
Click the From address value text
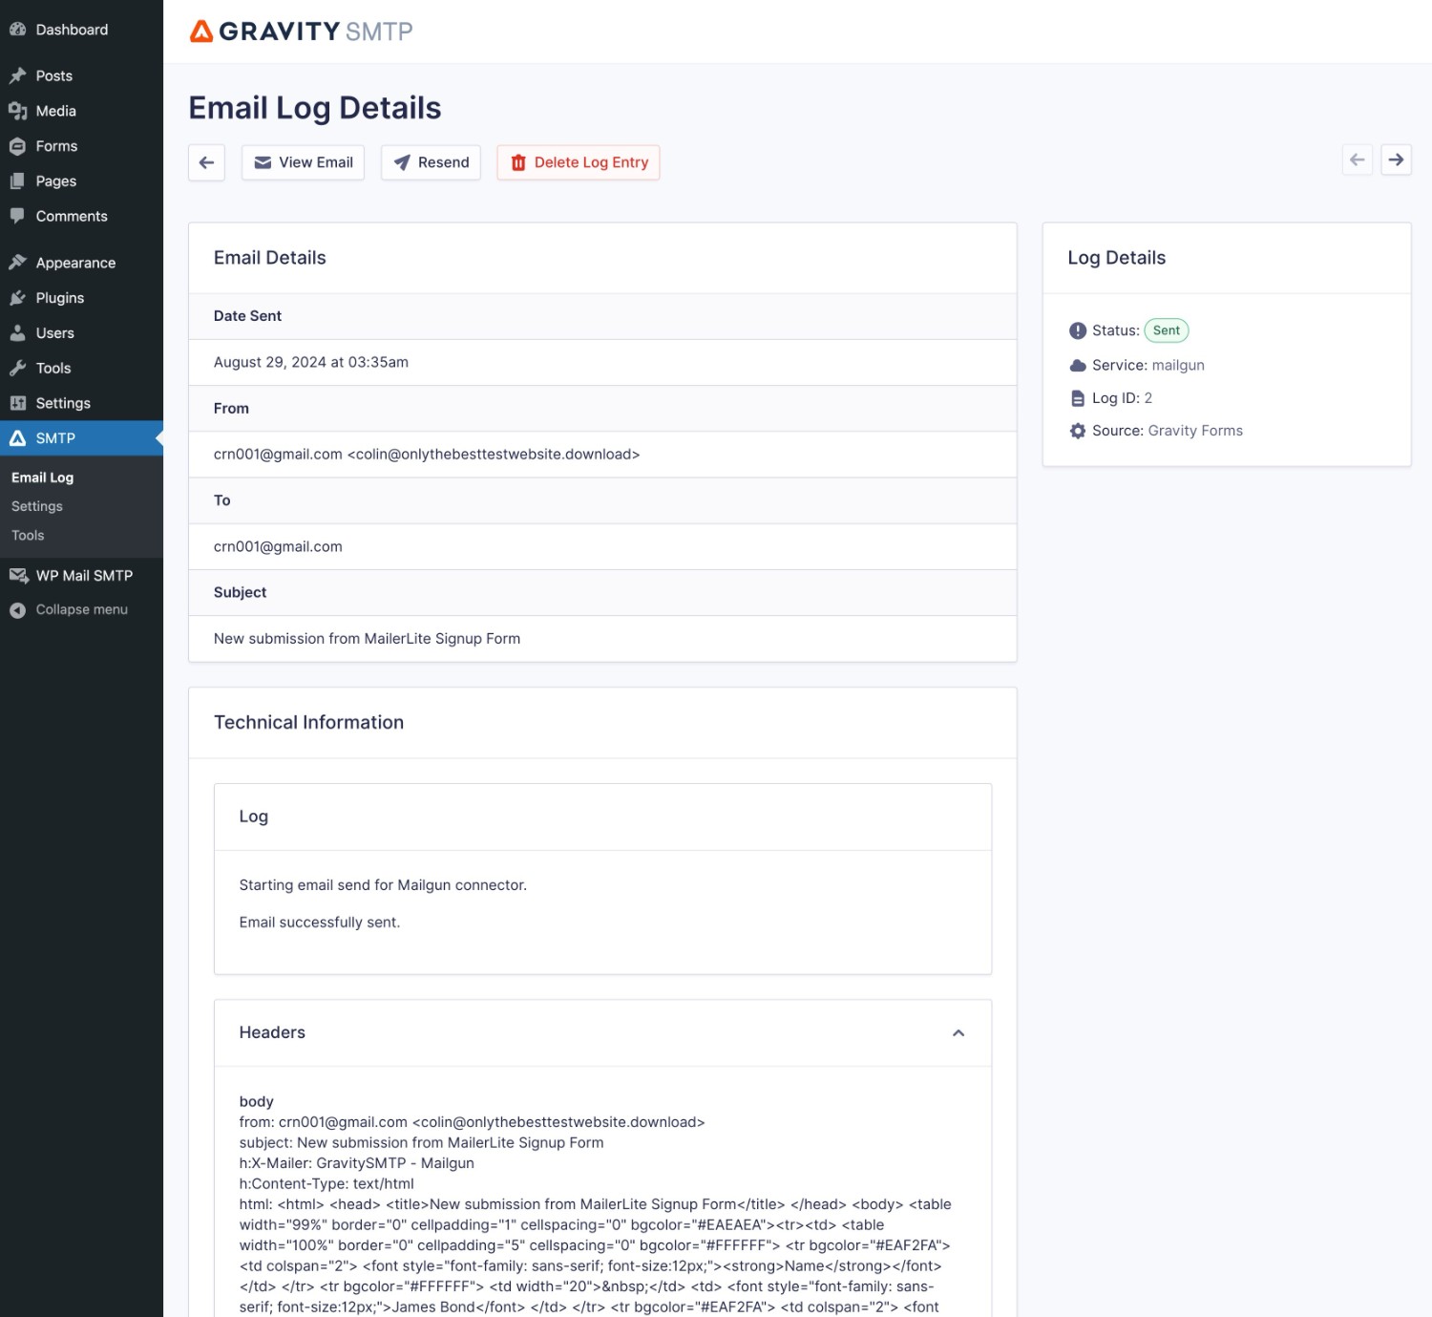[427, 455]
